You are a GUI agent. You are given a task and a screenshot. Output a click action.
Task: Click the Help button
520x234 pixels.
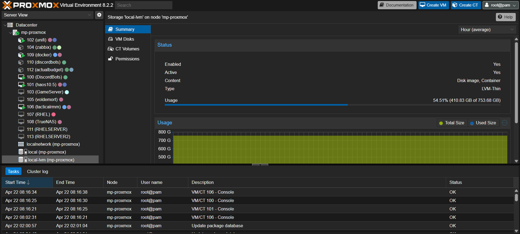(x=505, y=17)
